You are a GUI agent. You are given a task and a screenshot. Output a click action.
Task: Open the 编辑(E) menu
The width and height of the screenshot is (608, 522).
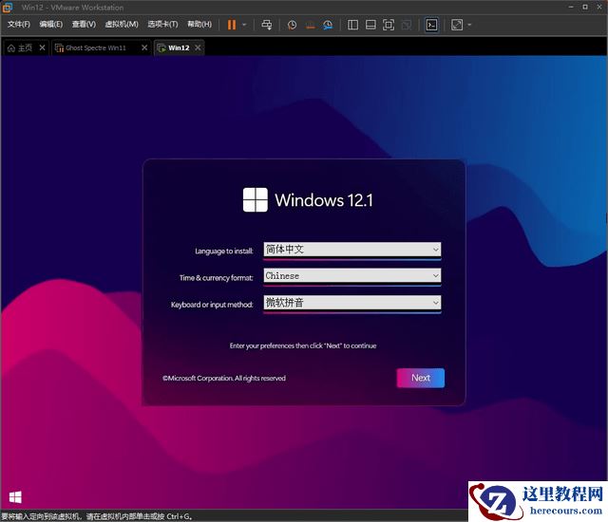(50, 24)
